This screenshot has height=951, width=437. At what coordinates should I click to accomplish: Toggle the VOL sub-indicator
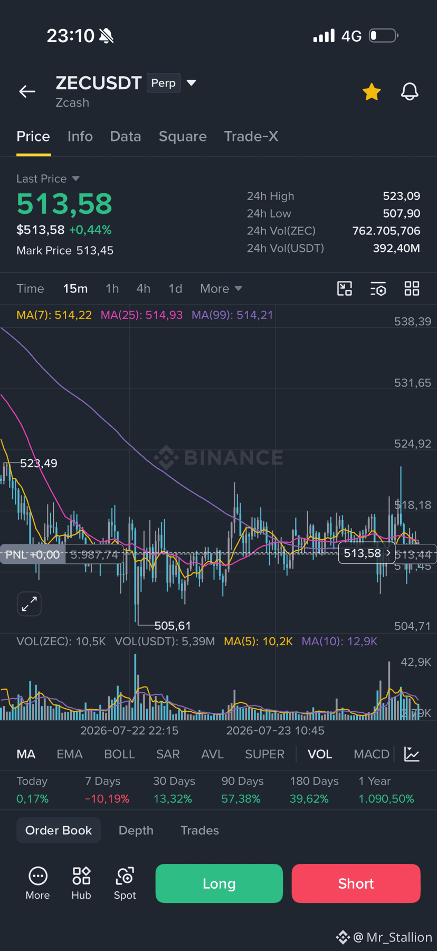(x=320, y=754)
